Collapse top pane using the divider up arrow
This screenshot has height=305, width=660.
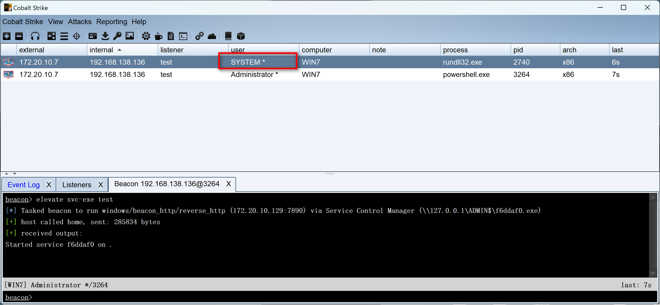pyautogui.click(x=6, y=174)
